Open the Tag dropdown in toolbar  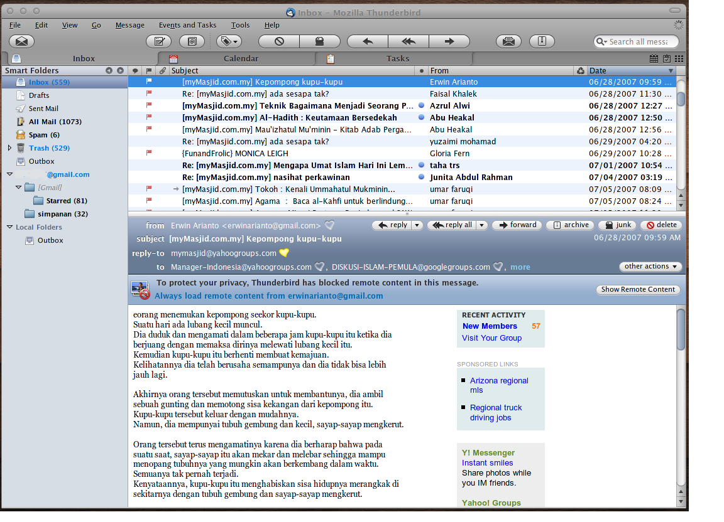[x=229, y=41]
